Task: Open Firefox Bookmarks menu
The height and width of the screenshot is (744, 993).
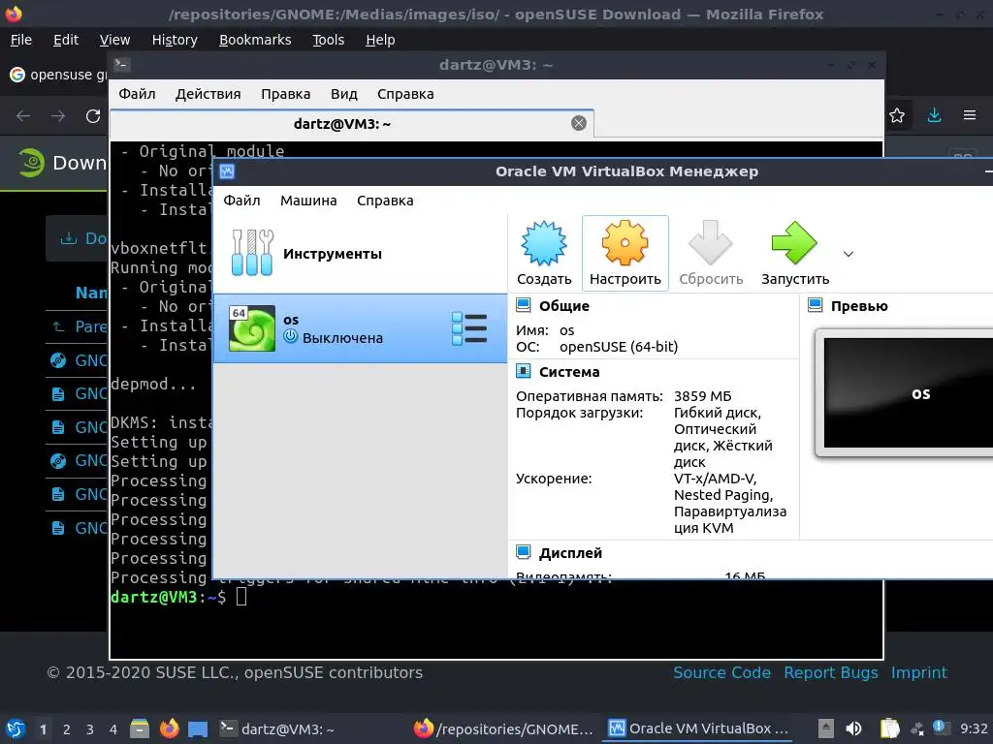Action: [x=255, y=40]
